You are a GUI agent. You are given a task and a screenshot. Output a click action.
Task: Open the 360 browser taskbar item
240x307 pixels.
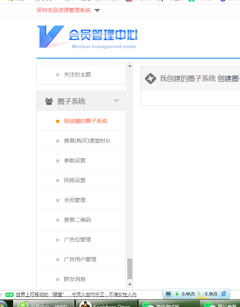pos(43,304)
